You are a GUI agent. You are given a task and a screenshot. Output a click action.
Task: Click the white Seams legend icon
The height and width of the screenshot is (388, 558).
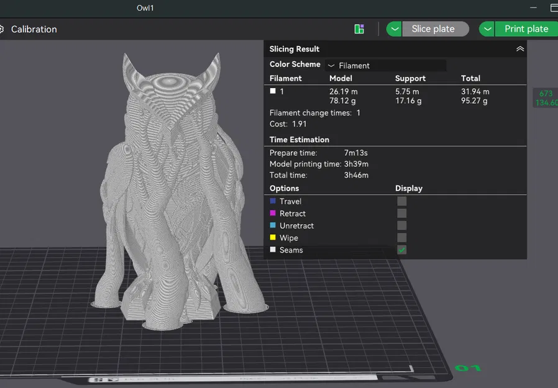coord(273,250)
